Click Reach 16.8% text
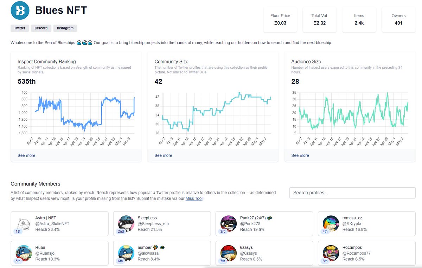The image size is (422, 268). click(x=354, y=229)
